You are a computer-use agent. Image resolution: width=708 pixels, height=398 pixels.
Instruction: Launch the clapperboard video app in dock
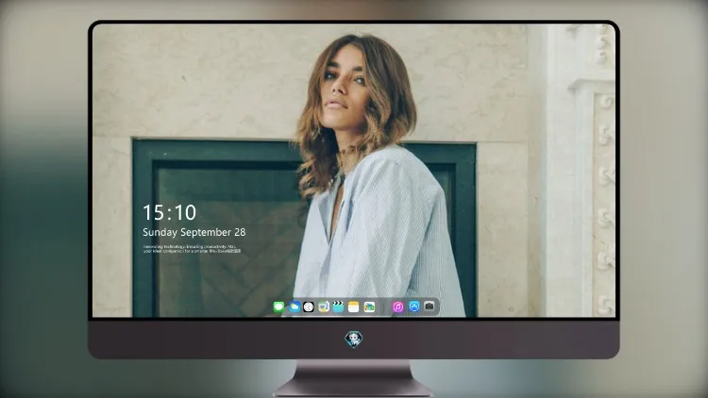tap(338, 307)
